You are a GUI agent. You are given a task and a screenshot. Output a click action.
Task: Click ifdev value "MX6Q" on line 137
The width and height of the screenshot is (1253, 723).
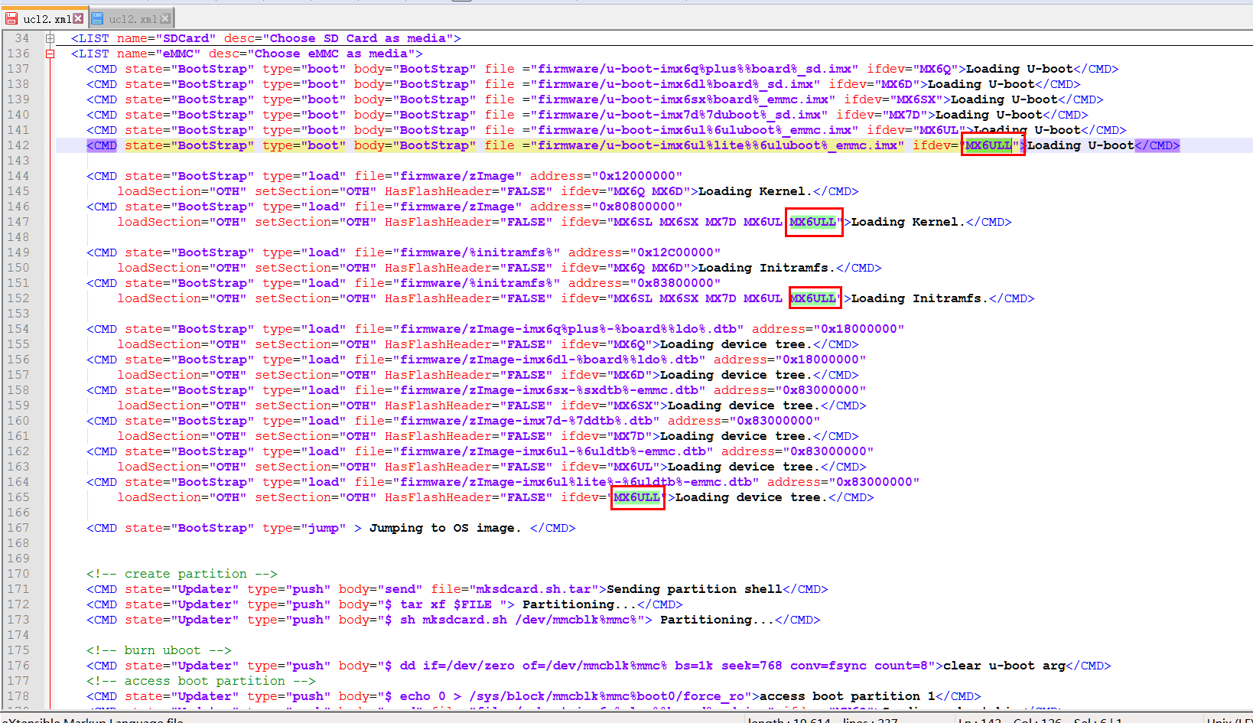(x=935, y=69)
